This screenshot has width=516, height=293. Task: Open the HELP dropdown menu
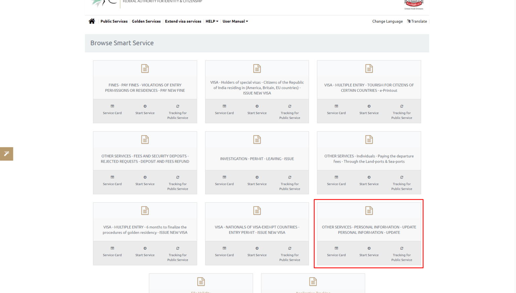click(x=212, y=21)
